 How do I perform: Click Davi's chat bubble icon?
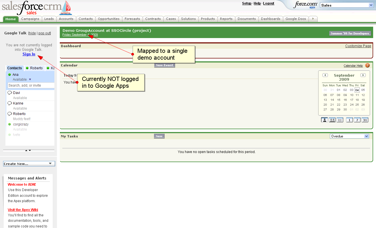(10, 93)
